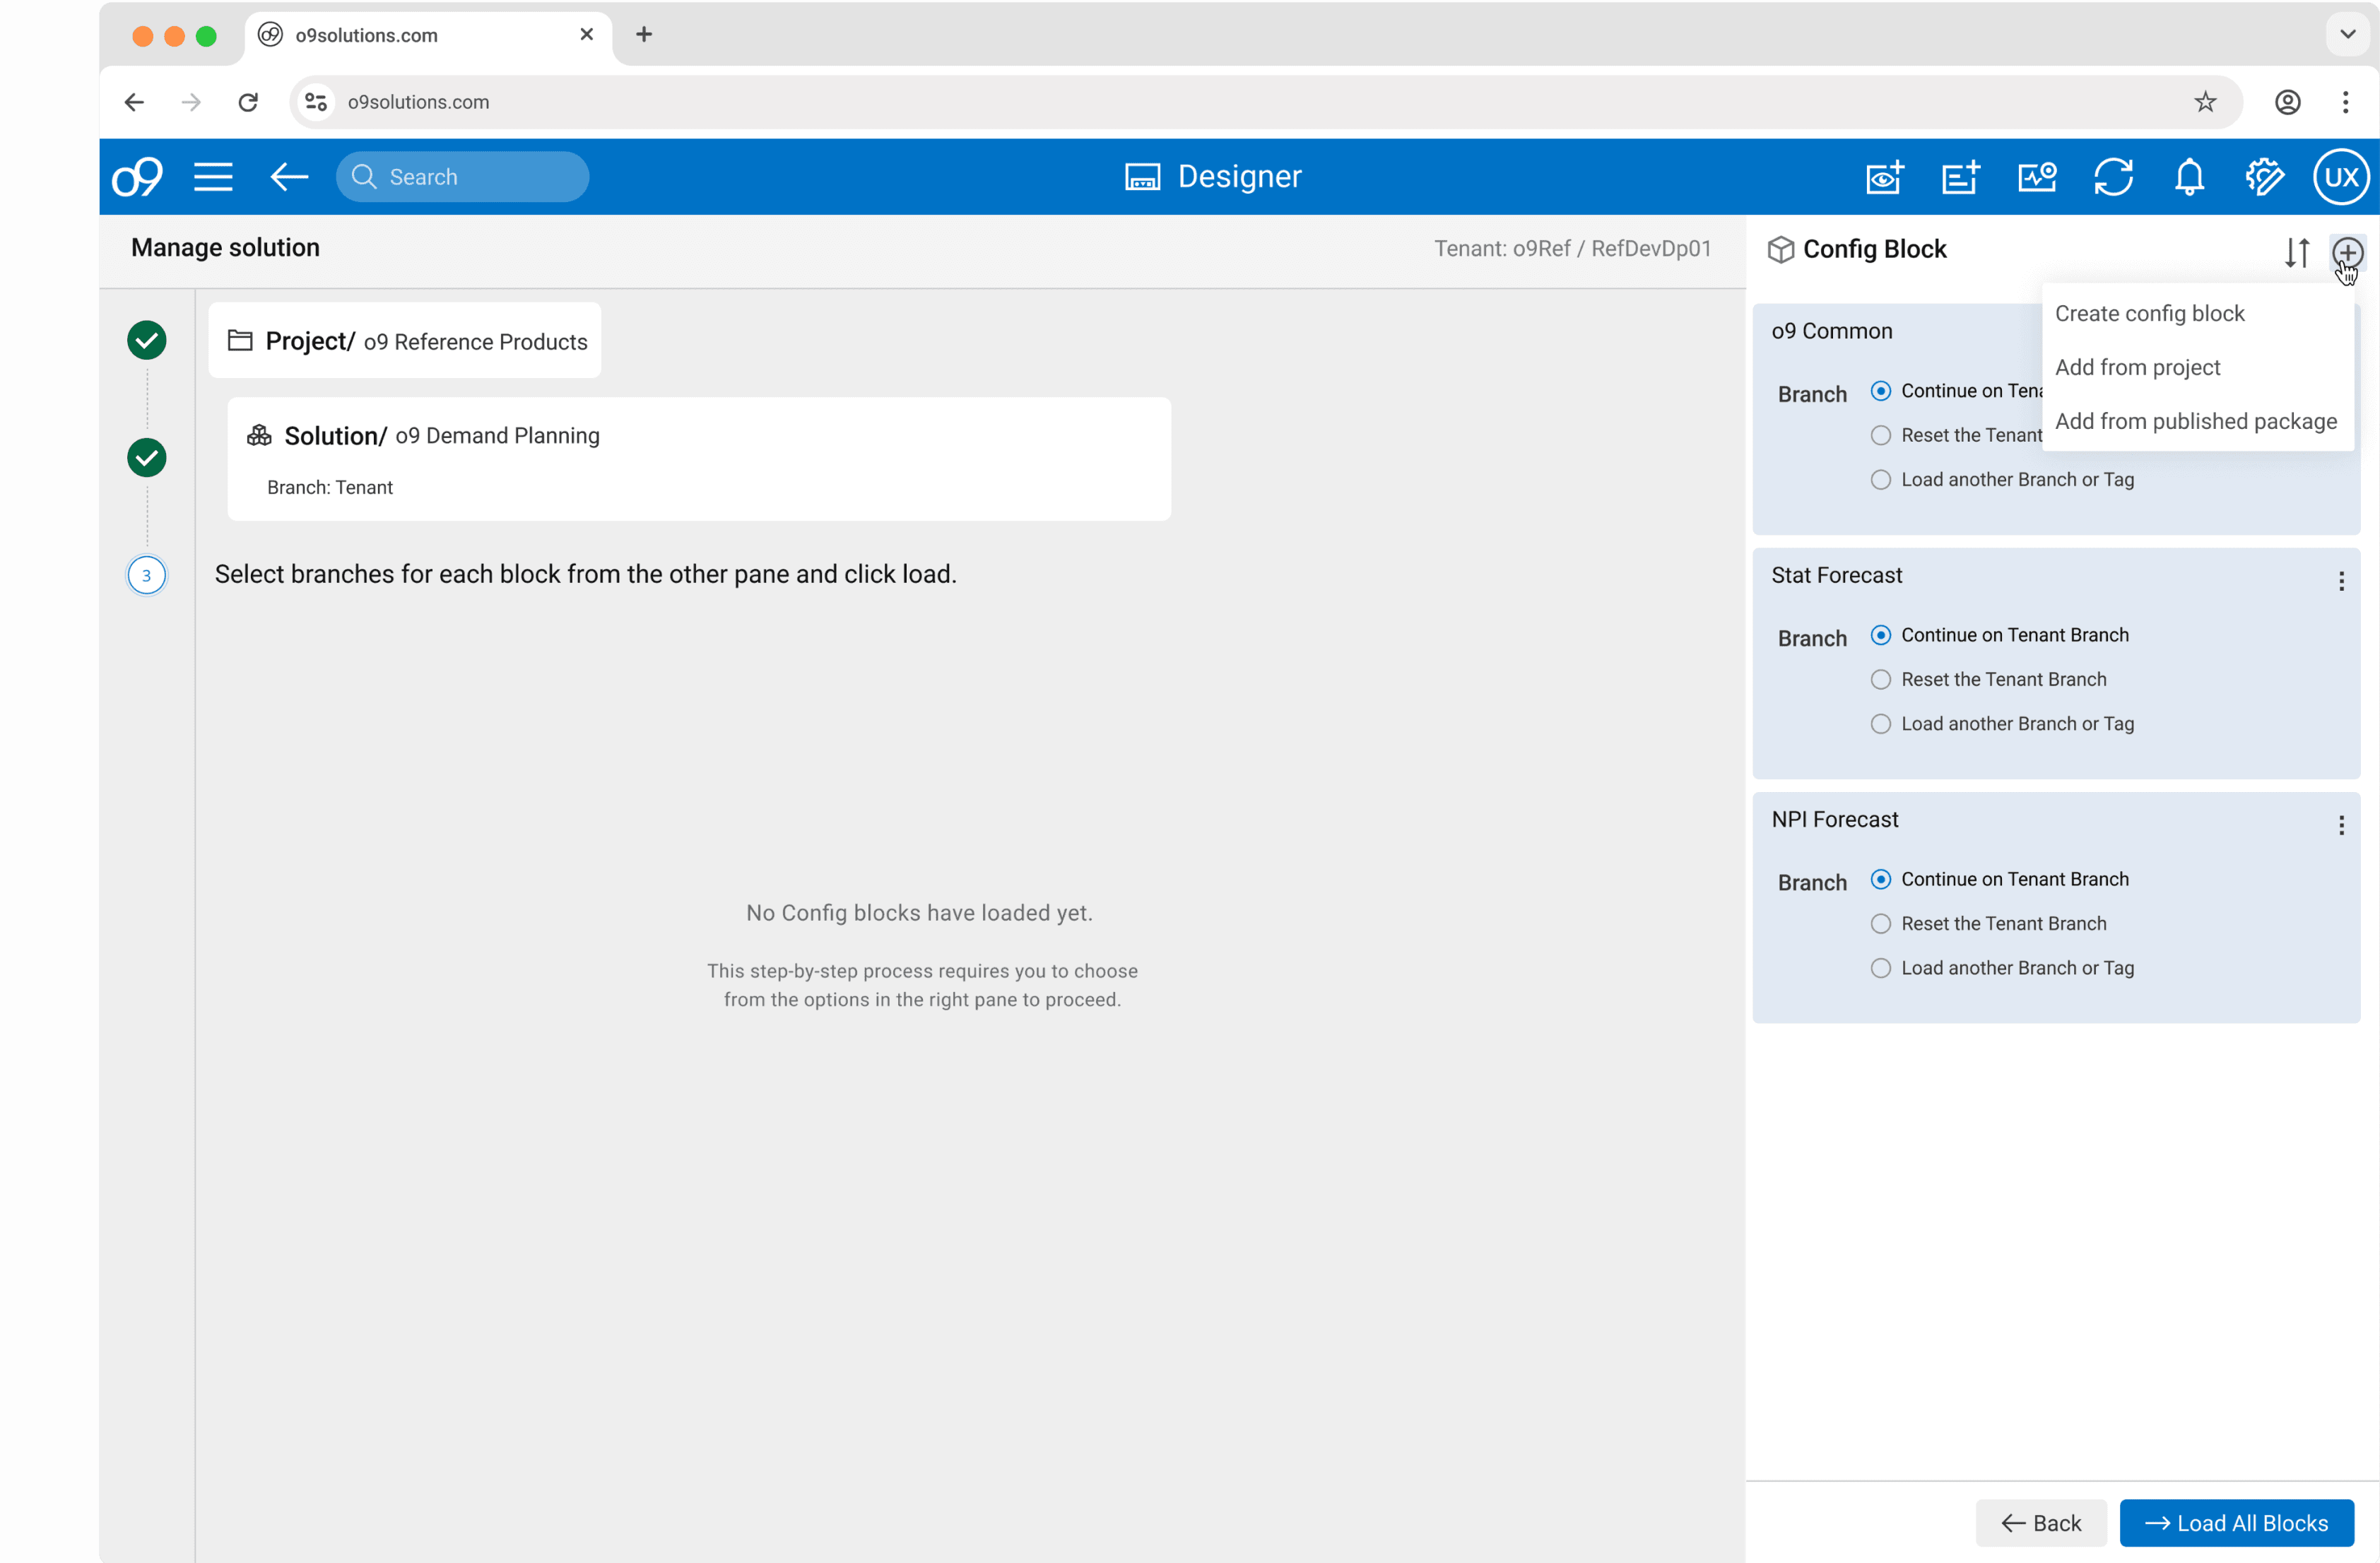This screenshot has height=1563, width=2380.
Task: Select Reset the Tenant Branch for o9 Common
Action: pos(1881,435)
